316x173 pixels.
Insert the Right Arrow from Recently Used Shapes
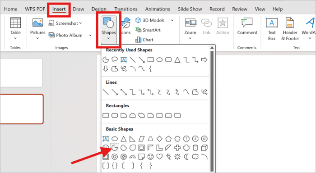[204, 60]
